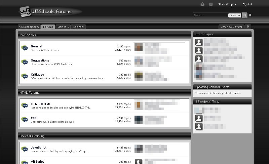Image resolution: width=269 pixels, height=164 pixels.
Task: Select the Forums tab
Action: click(x=48, y=27)
